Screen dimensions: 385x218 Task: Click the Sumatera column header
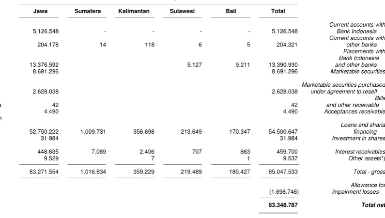coord(87,11)
